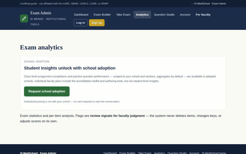Click the yellow Sign up button
The image size is (246, 154).
point(96,23)
